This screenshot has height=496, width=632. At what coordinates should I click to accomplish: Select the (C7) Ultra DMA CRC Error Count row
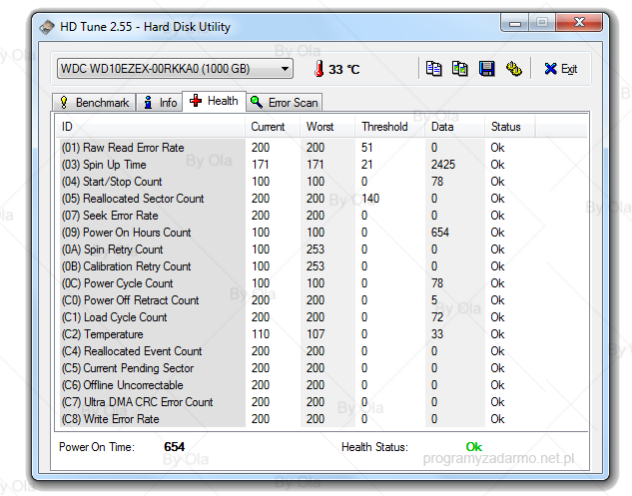(322, 402)
